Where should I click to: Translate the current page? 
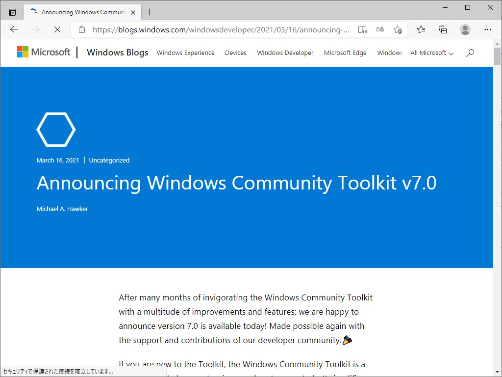coord(379,29)
